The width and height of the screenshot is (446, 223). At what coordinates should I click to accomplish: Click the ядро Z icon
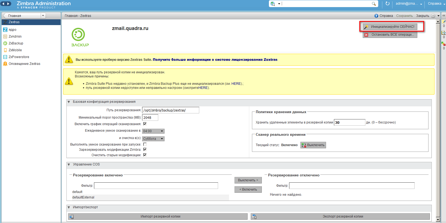click(x=5, y=30)
